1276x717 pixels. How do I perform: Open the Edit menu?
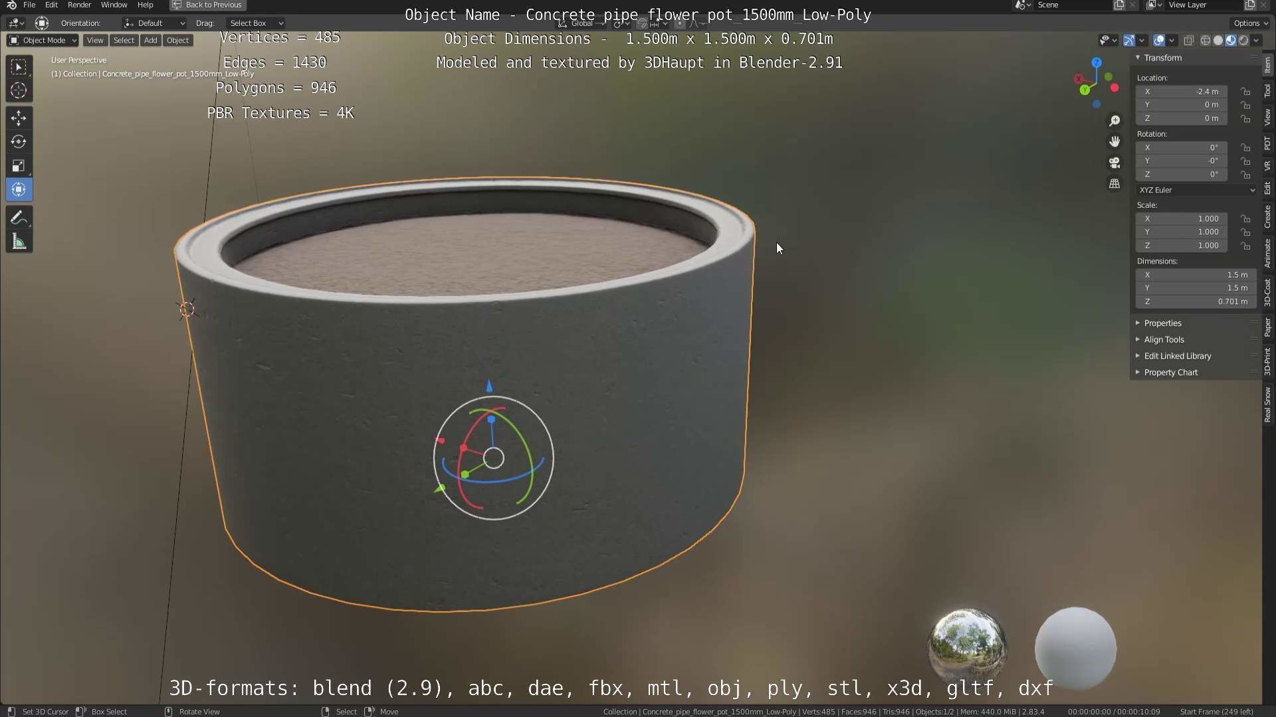pyautogui.click(x=51, y=5)
